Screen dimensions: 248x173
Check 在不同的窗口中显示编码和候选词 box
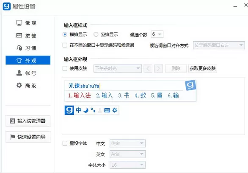65,45
